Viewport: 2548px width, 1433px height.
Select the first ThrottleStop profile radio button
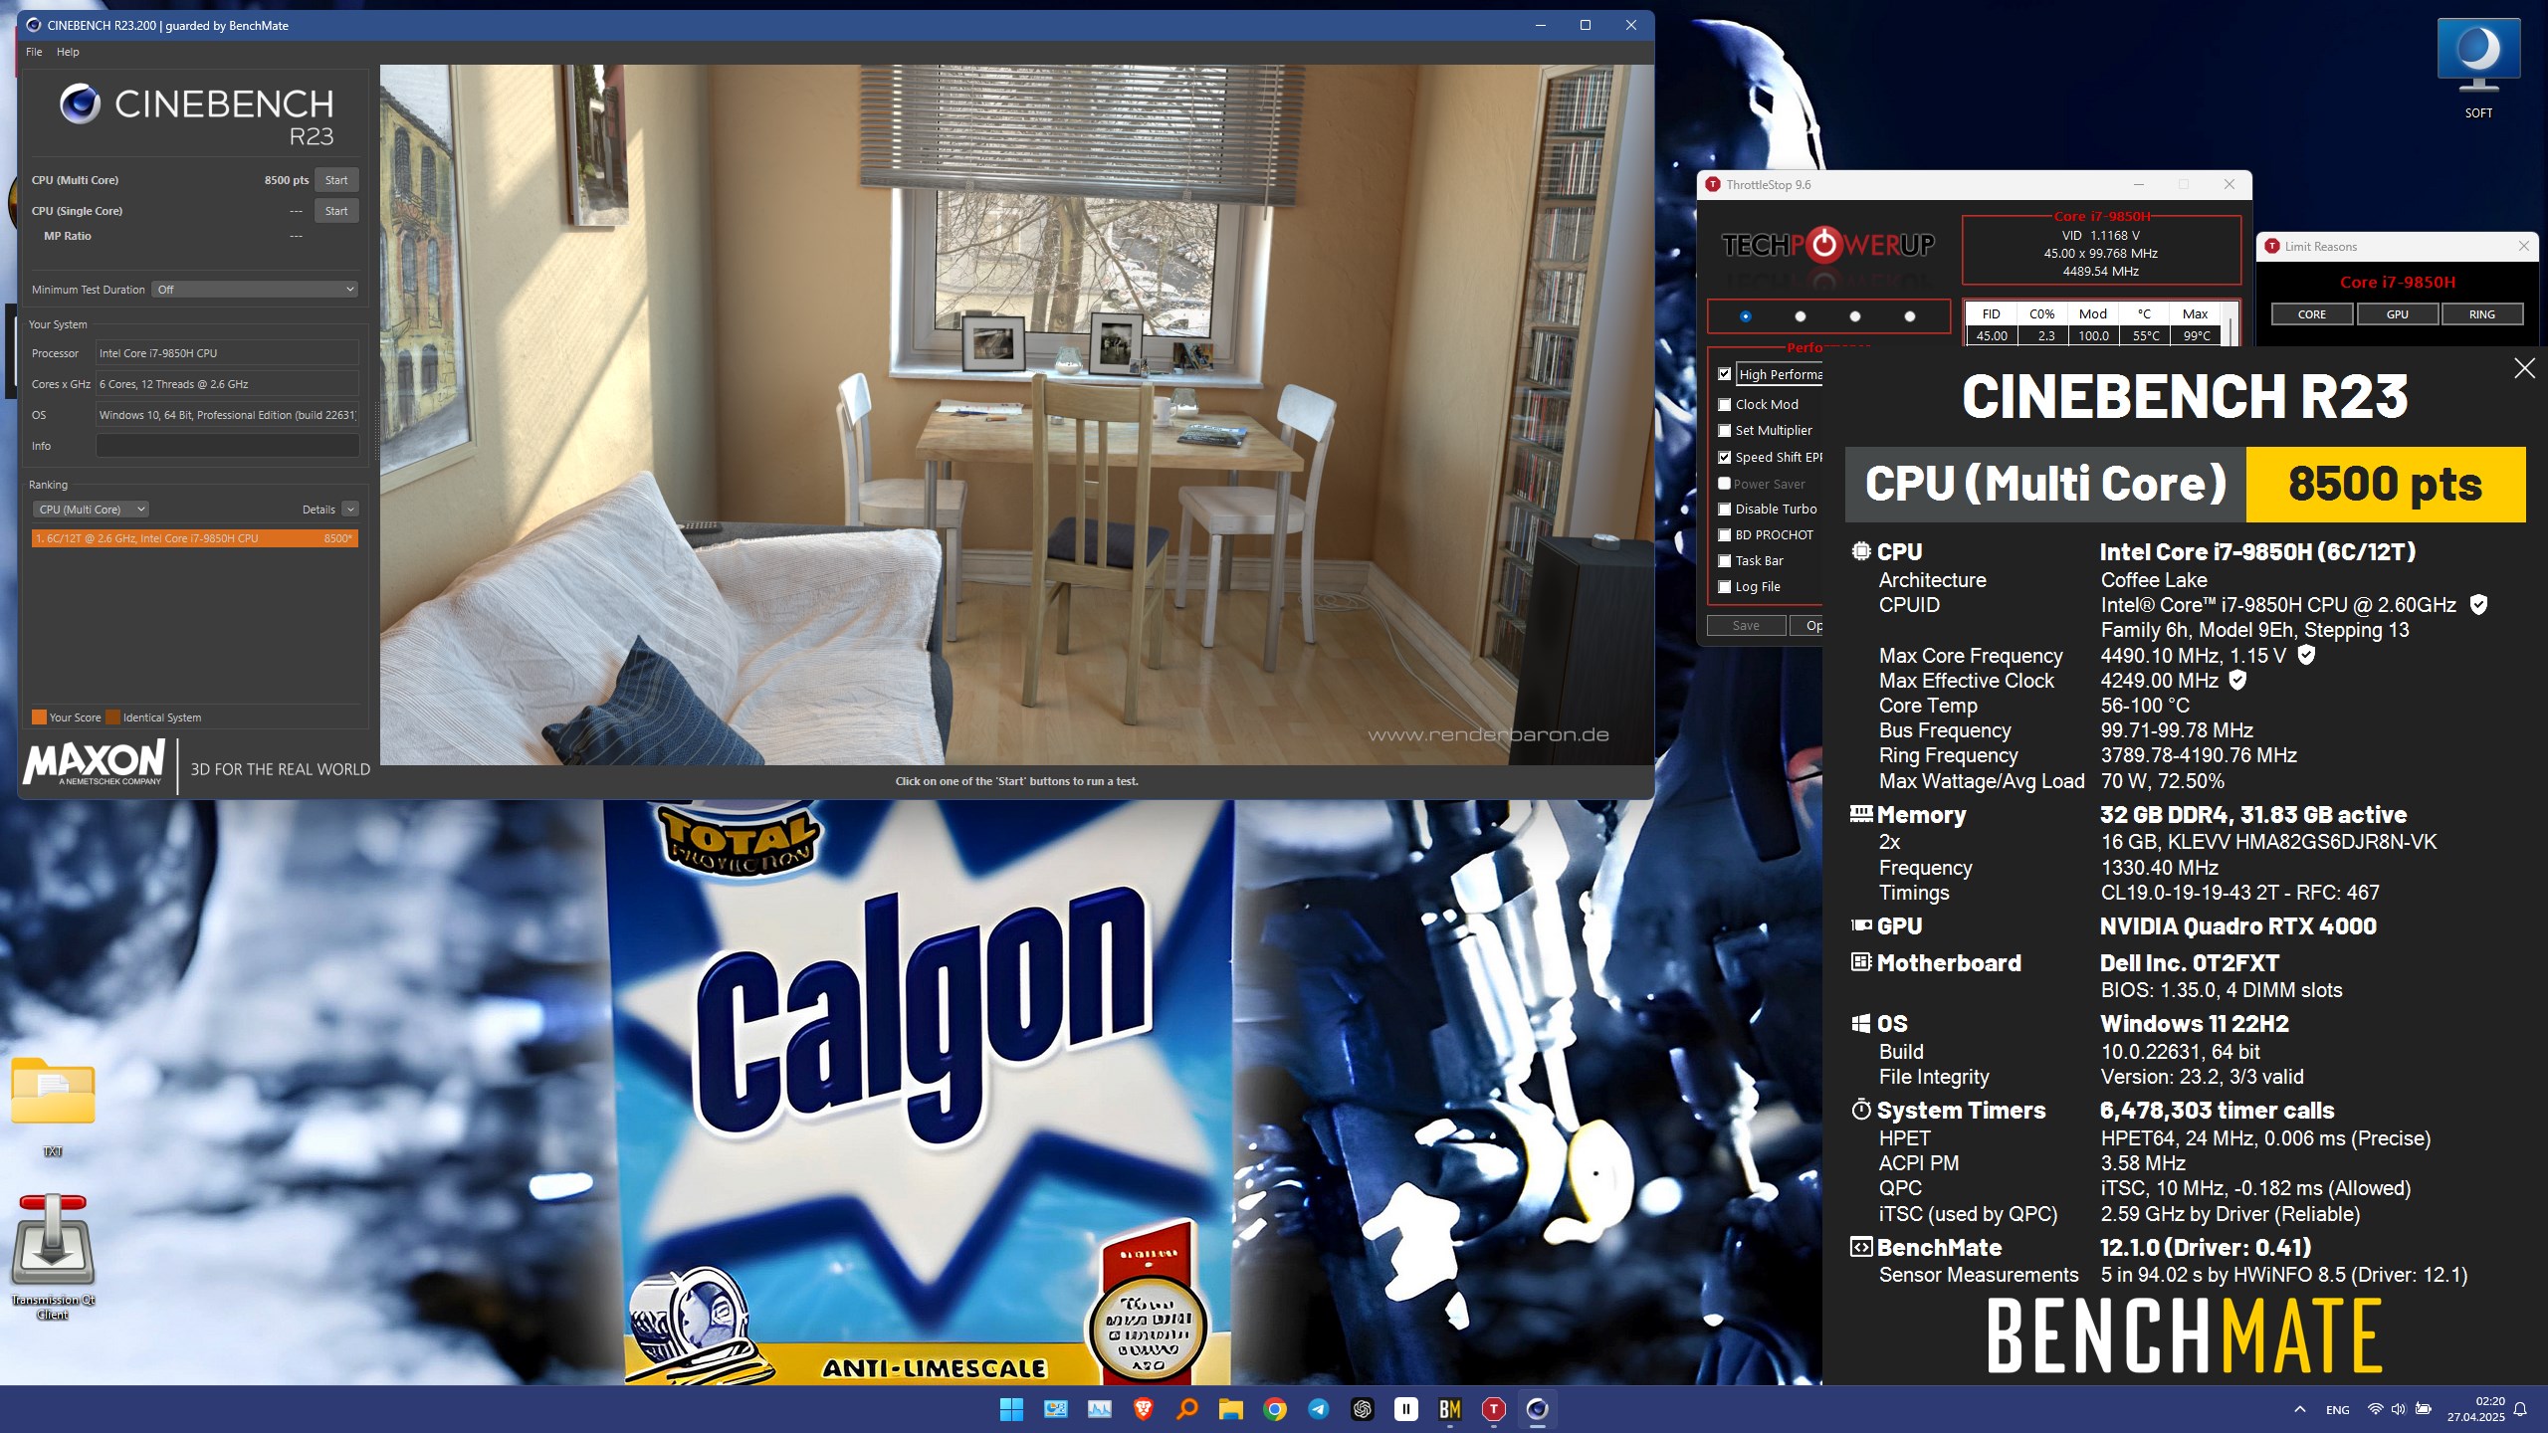[x=1746, y=316]
